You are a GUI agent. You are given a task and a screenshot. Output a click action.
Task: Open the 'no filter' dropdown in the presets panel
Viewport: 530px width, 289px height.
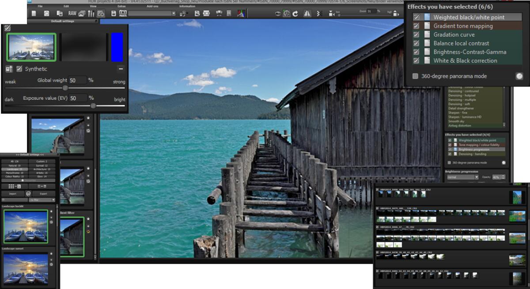42,199
